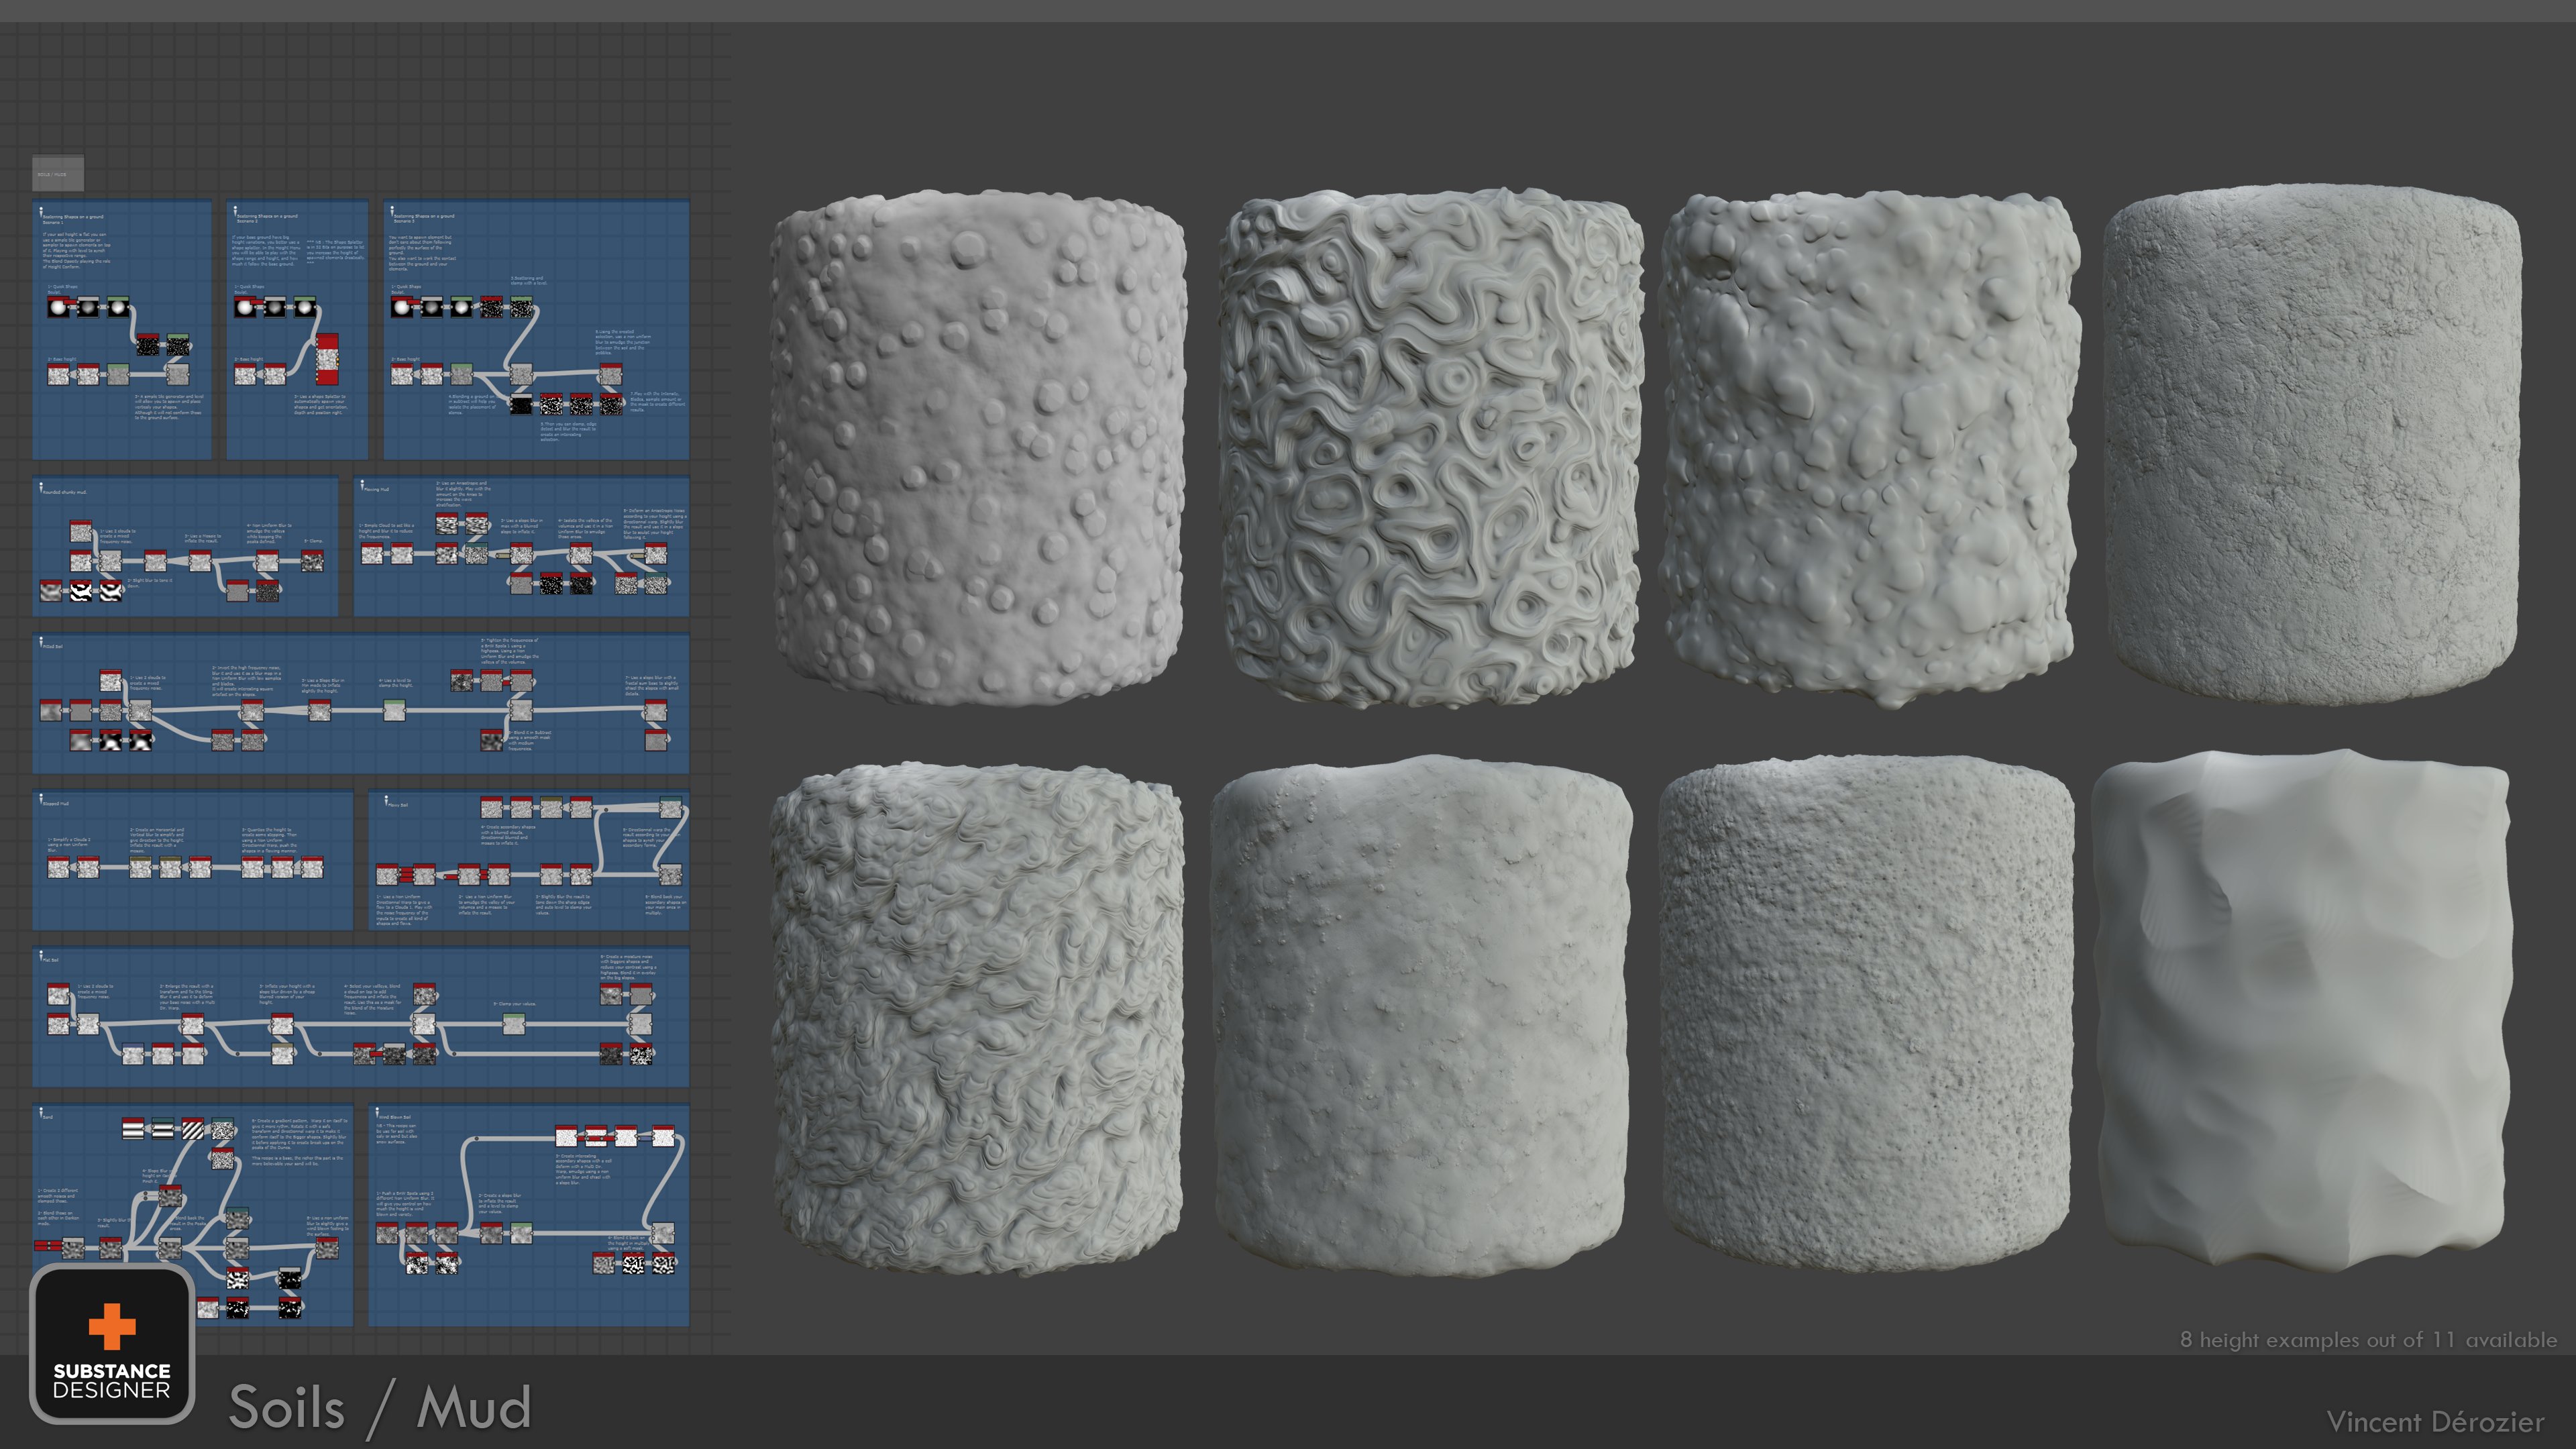Click the small gray Soils / Muds comment box

click(58, 174)
